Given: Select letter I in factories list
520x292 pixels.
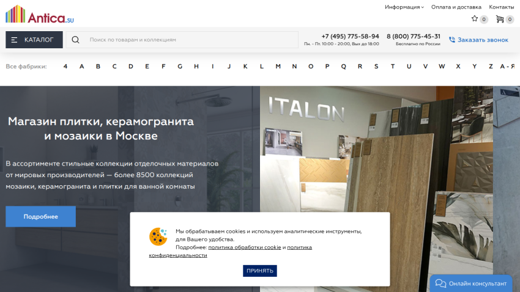Looking at the screenshot, I should coord(212,67).
